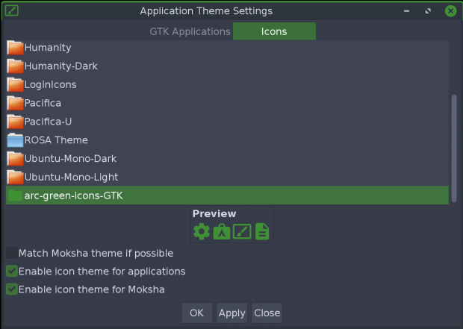Screen dimensions: 463x329
Task: Open the Icons tab
Action: 274,31
